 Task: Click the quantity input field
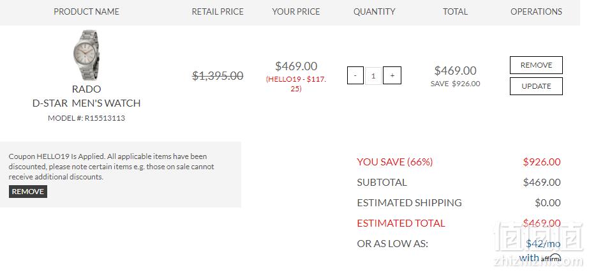point(373,76)
